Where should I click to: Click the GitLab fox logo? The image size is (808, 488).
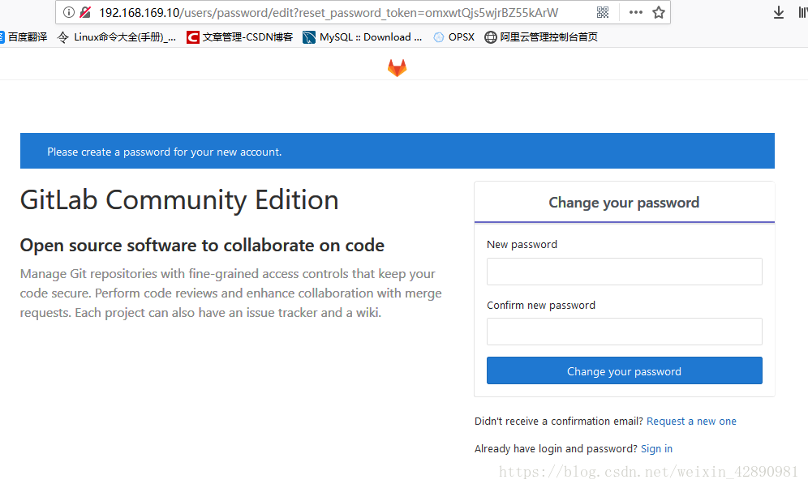(x=398, y=67)
